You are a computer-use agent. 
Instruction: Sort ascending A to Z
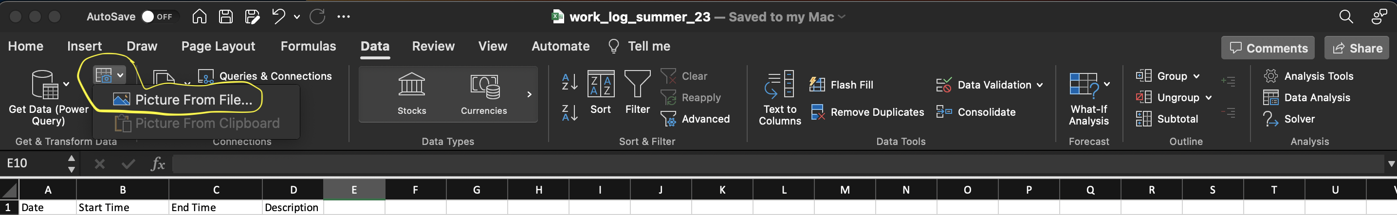point(570,82)
